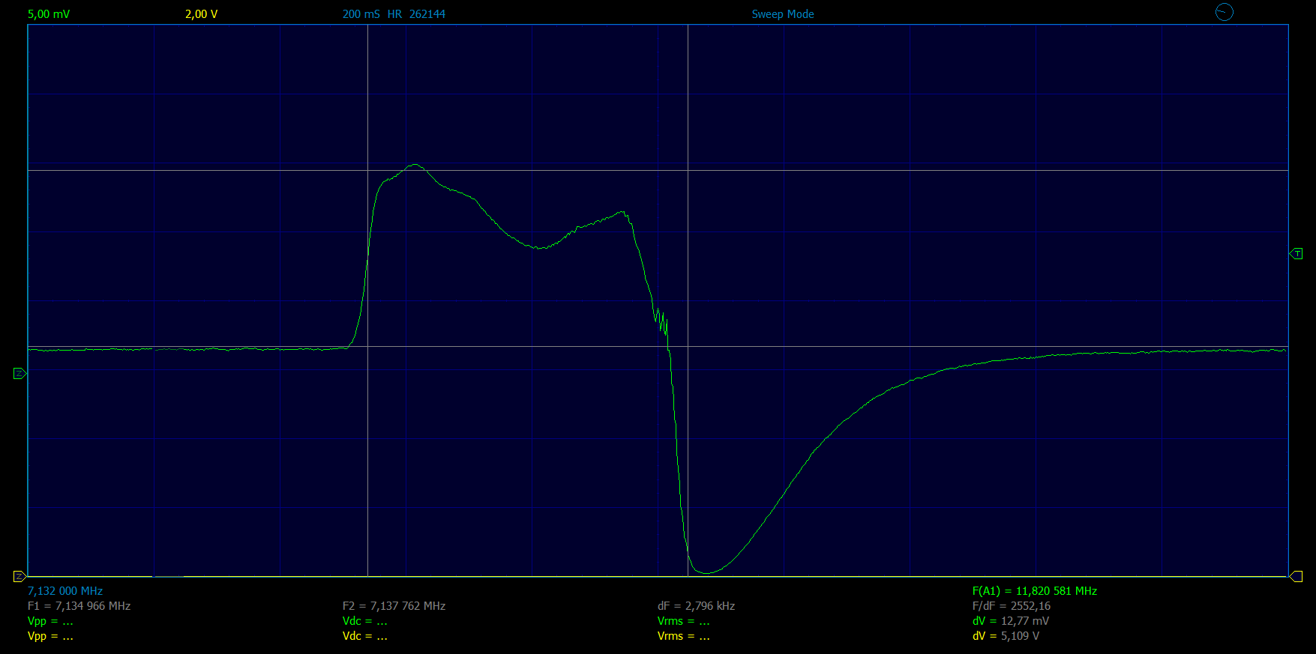Toggle the HR acquisition mode label
This screenshot has height=654, width=1316.
(394, 14)
